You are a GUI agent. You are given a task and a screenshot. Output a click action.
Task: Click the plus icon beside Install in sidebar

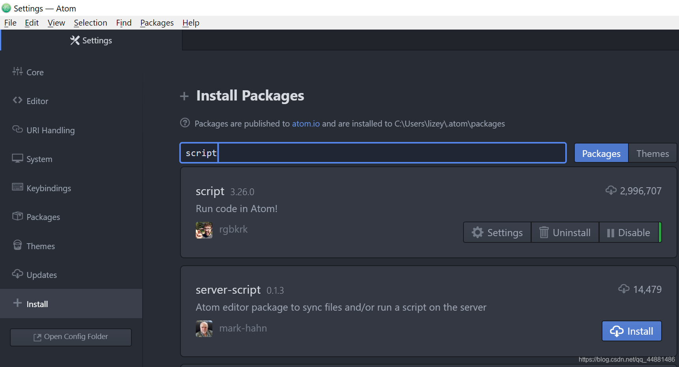[x=17, y=303]
